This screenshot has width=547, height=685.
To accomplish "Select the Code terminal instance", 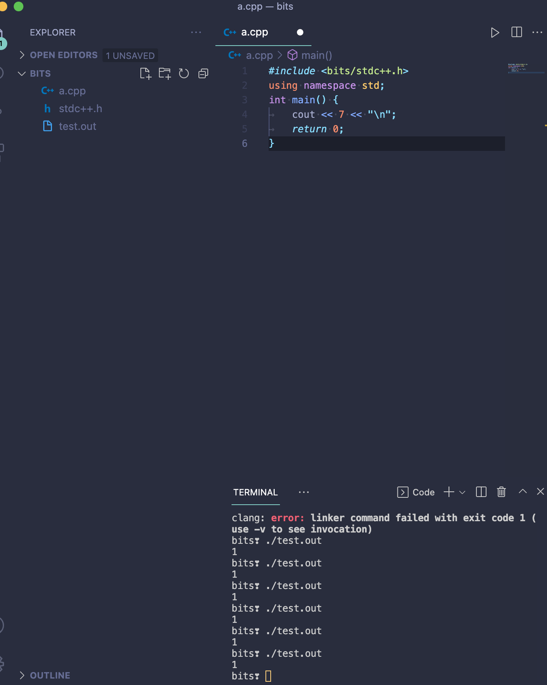I will [x=416, y=492].
